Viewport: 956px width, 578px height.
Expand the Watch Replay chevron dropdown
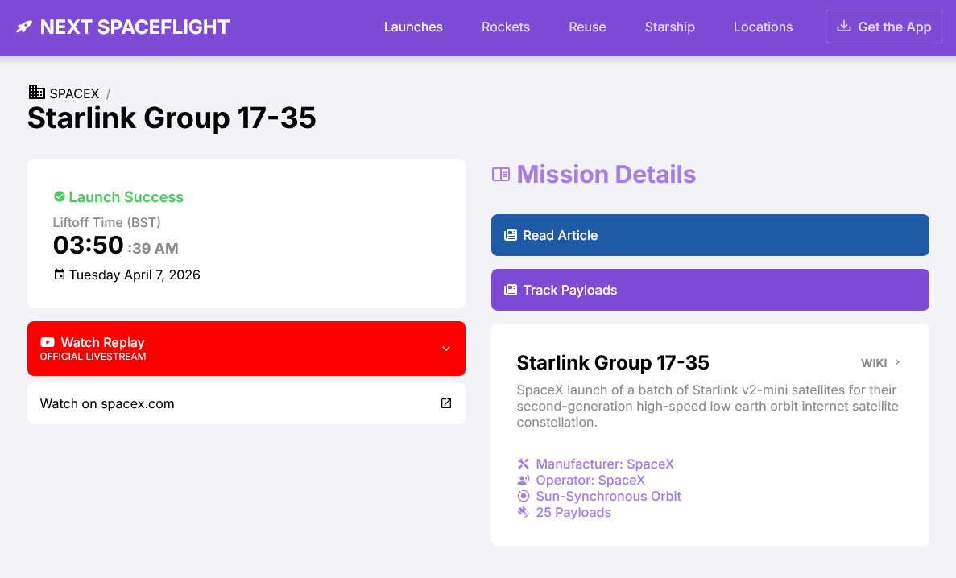(x=446, y=349)
